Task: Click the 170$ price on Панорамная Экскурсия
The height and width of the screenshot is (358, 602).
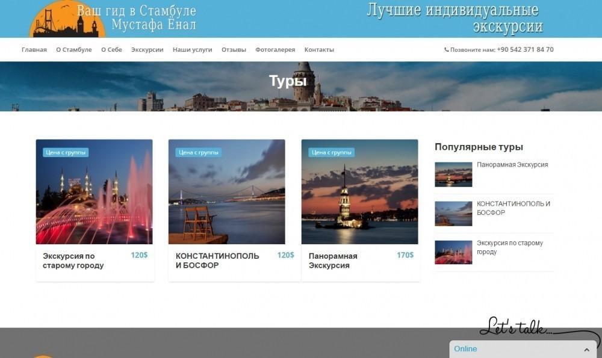Action: point(405,255)
